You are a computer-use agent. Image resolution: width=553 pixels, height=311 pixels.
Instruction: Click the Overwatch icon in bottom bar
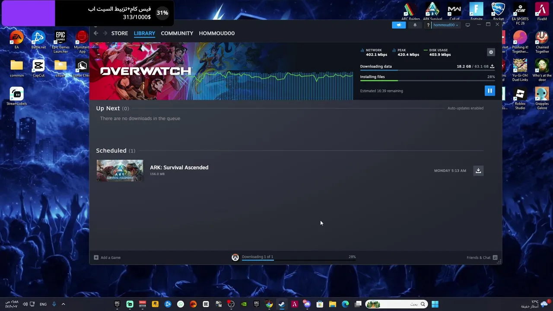pos(235,257)
